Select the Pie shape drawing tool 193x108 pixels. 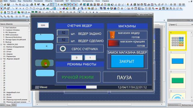click(30, 9)
